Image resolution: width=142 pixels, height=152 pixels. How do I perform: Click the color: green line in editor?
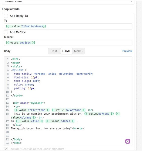tap(24, 85)
